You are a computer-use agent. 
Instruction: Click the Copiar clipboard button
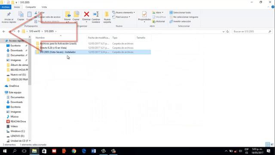pyautogui.click(x=21, y=16)
